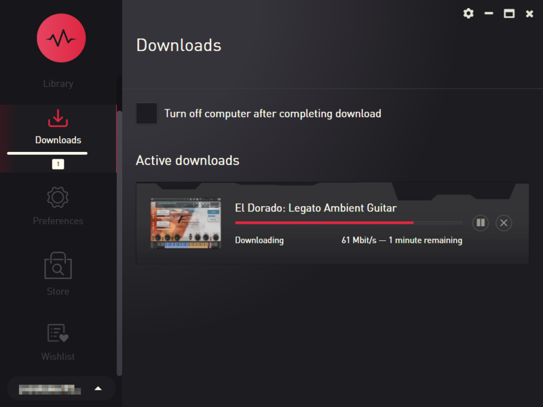543x407 pixels.
Task: Click the Downloads arrow tray icon
Action: click(58, 118)
